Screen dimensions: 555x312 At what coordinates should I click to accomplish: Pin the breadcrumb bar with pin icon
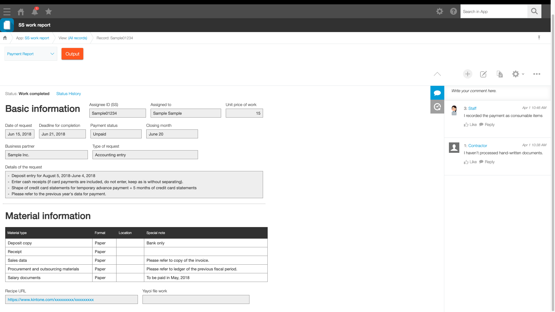pyautogui.click(x=539, y=38)
